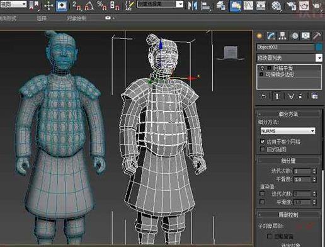Screen dimensions: 325x247
Task: Toggle Apply To Whole Mesh checkbox
Action: point(263,141)
